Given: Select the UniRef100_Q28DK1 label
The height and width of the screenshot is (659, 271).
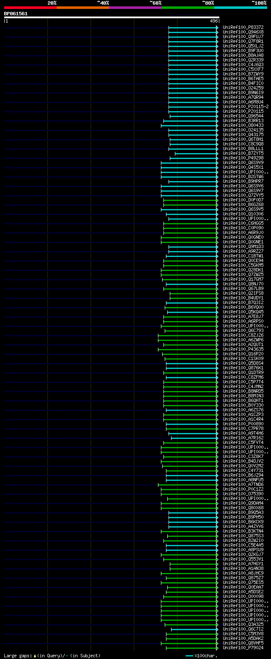Looking at the screenshot, I should pos(243,270).
